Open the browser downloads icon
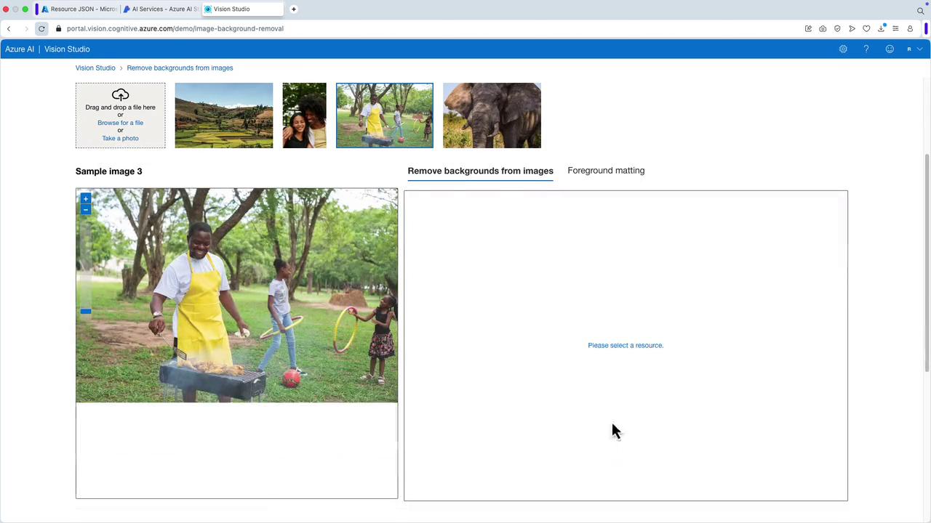Viewport: 931px width, 523px height. pyautogui.click(x=881, y=29)
